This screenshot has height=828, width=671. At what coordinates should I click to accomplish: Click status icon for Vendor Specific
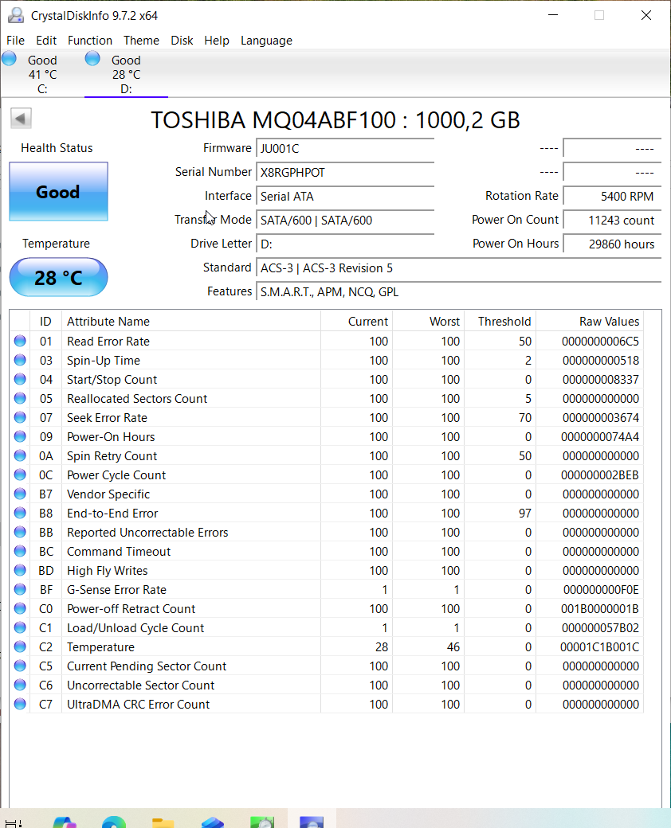(20, 493)
